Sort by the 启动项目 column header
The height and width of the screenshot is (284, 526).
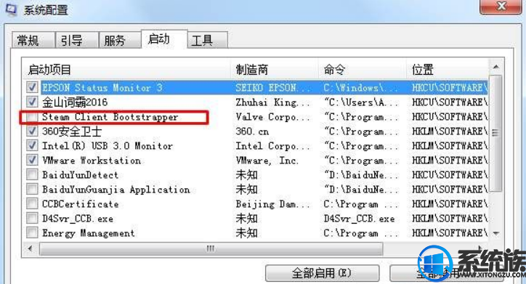point(127,70)
